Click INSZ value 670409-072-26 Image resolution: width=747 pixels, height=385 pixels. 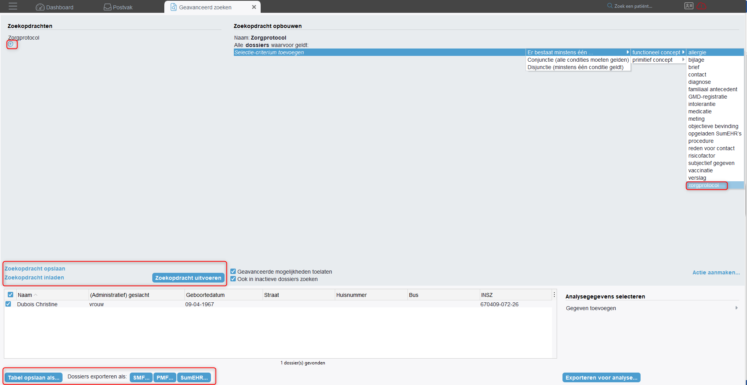pyautogui.click(x=499, y=304)
